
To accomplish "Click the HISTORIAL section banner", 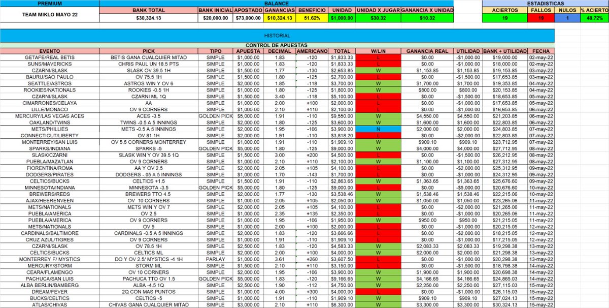I will pyautogui.click(x=277, y=36).
